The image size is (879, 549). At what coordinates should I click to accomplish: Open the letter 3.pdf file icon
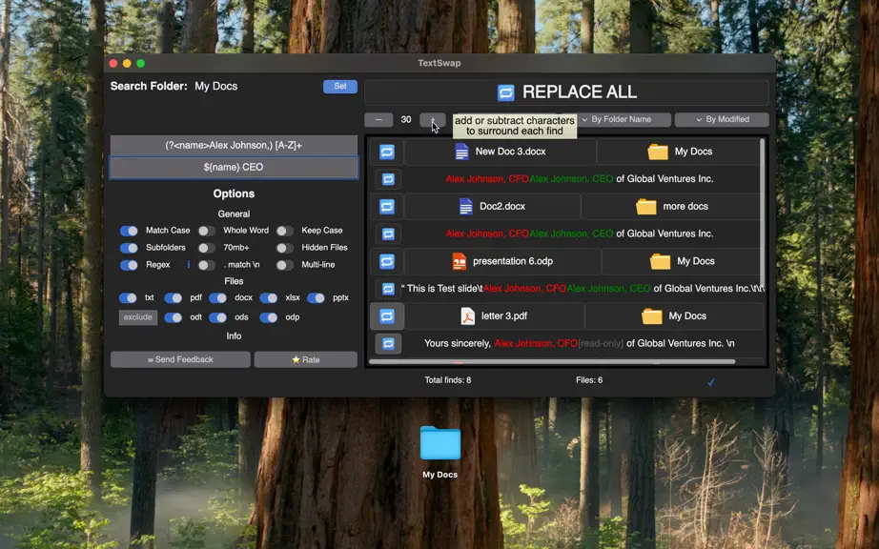467,316
